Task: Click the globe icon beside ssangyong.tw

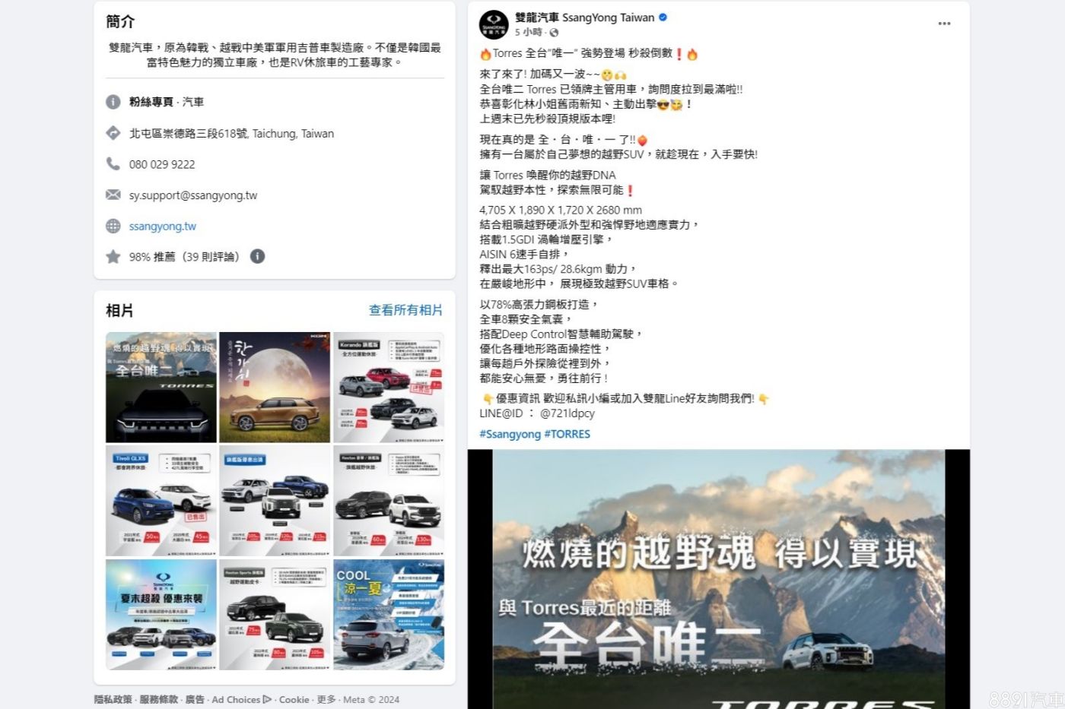Action: pyautogui.click(x=113, y=226)
